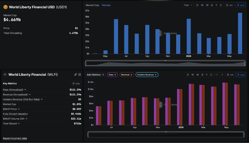Click the left handle of WLFI range slider
Image resolution: width=249 pixels, height=143 pixels.
(x=88, y=135)
